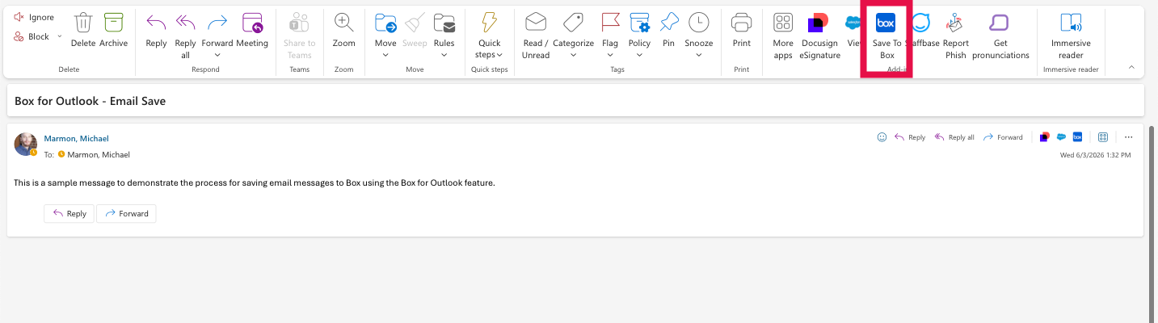
Task: Open the More actions ellipsis menu
Action: coord(1129,137)
